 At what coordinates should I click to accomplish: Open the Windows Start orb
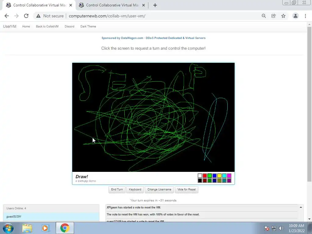tap(8, 228)
